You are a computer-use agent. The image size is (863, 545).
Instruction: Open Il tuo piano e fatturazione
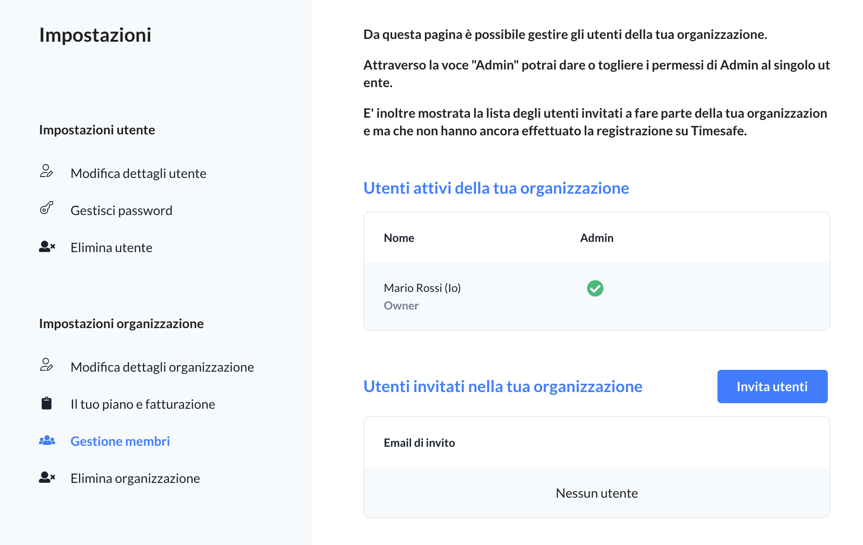143,404
